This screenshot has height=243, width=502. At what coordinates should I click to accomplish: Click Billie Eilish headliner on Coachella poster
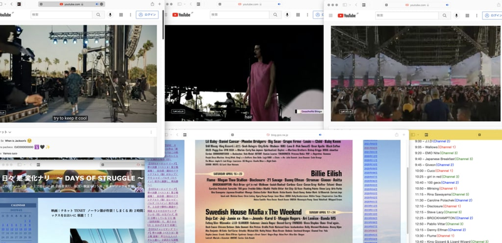point(326,173)
